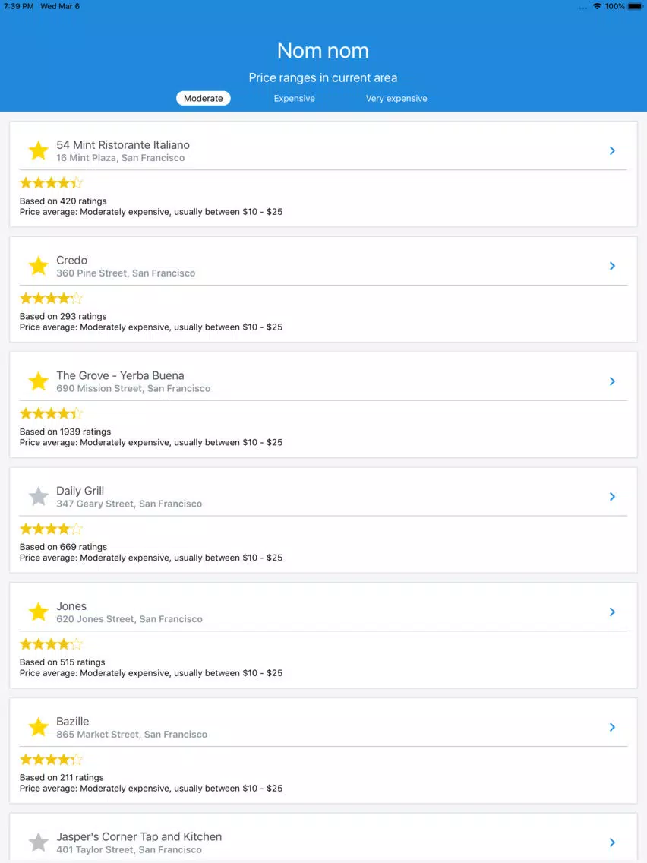Open Credo details with the chevron
Viewport: 647px width, 863px height.
(x=612, y=266)
